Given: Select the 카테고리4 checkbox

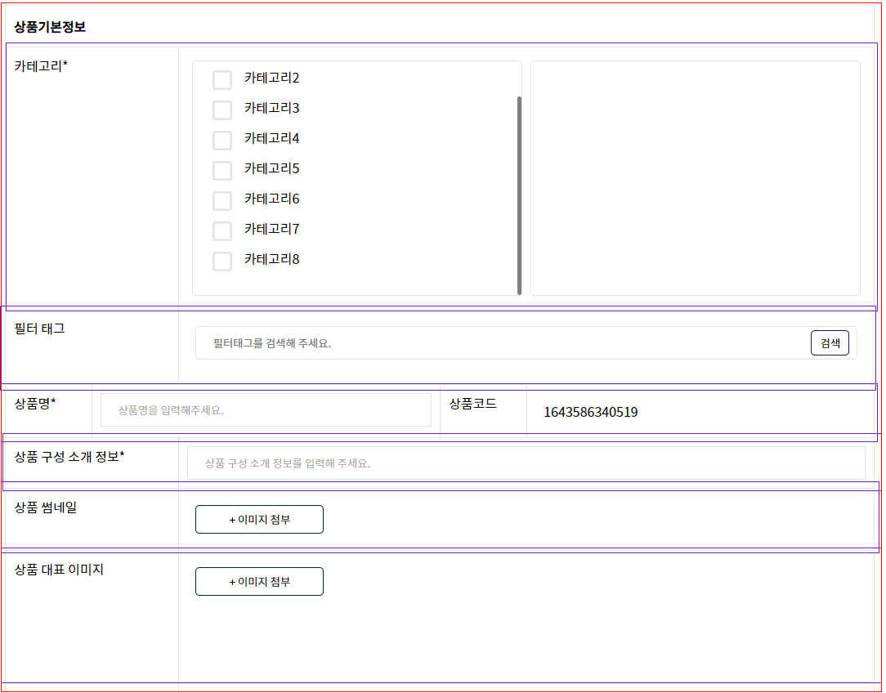Looking at the screenshot, I should tap(222, 141).
